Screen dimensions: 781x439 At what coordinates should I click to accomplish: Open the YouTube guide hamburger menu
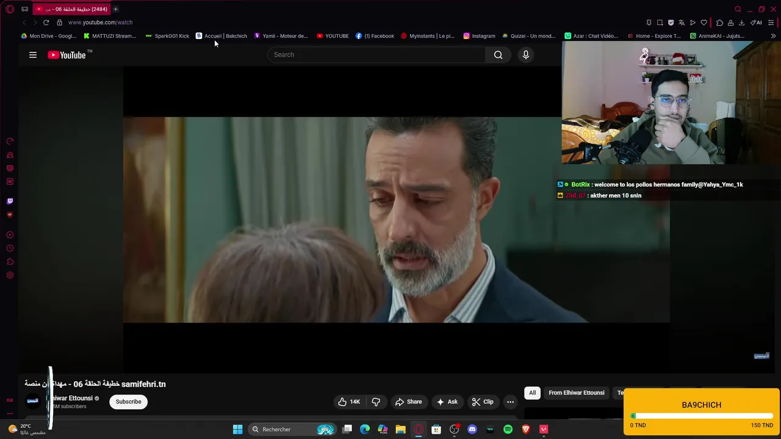click(x=33, y=55)
